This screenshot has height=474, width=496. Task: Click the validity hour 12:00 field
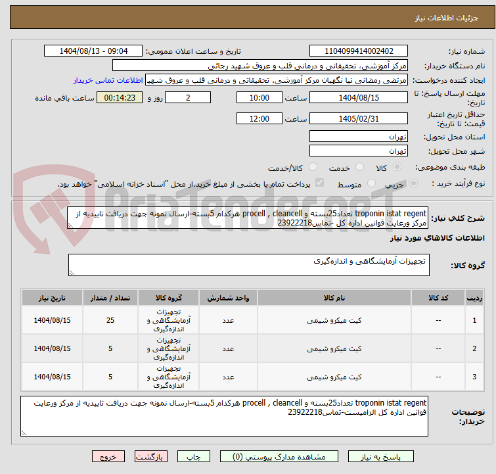(259, 119)
